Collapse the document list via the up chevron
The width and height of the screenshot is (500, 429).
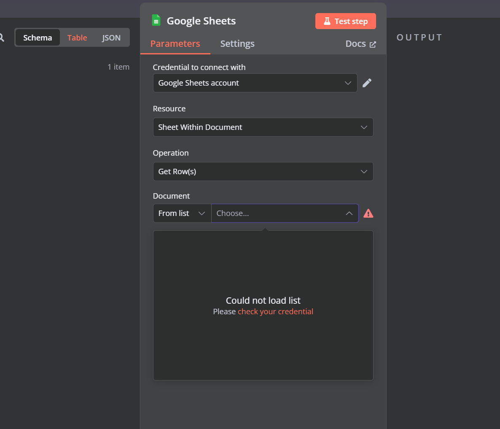pyautogui.click(x=349, y=213)
